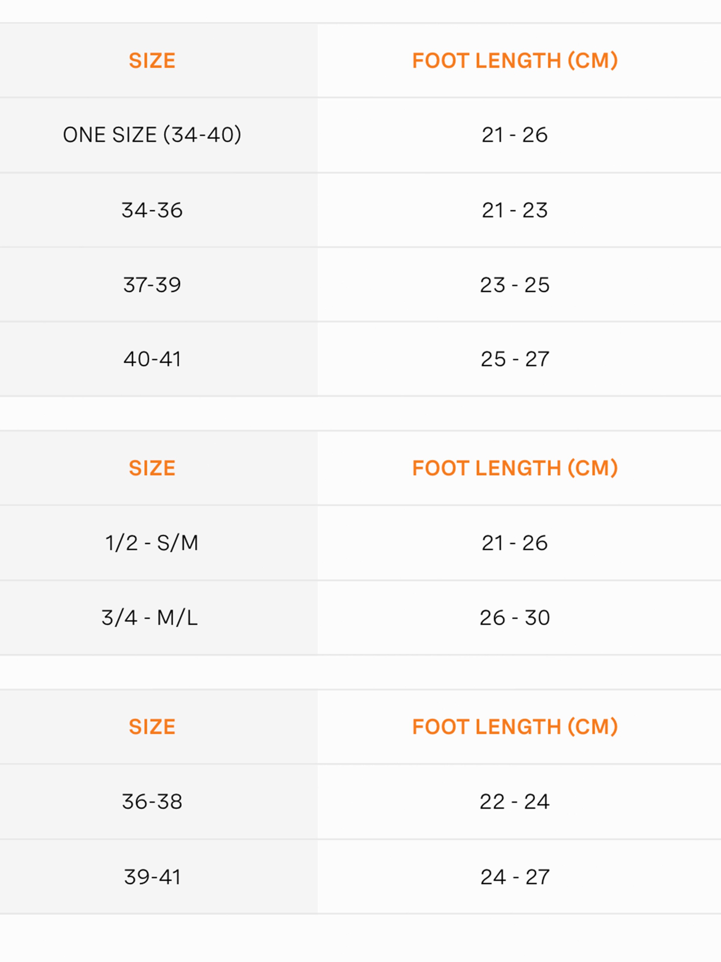Select the 26 - 30 foot length value

click(x=515, y=617)
